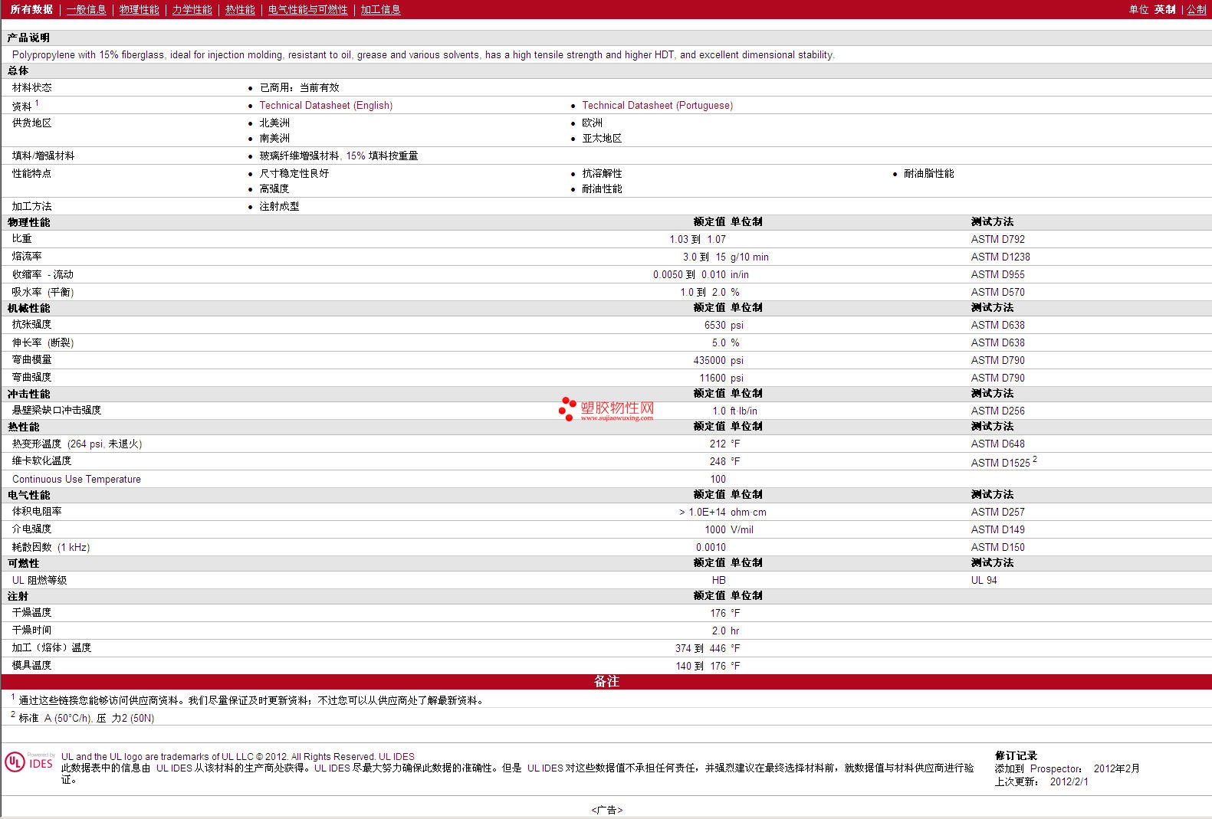The height and width of the screenshot is (819, 1212).
Task: Open the Technical Datasheet (Portuguese) link
Action: tap(657, 106)
